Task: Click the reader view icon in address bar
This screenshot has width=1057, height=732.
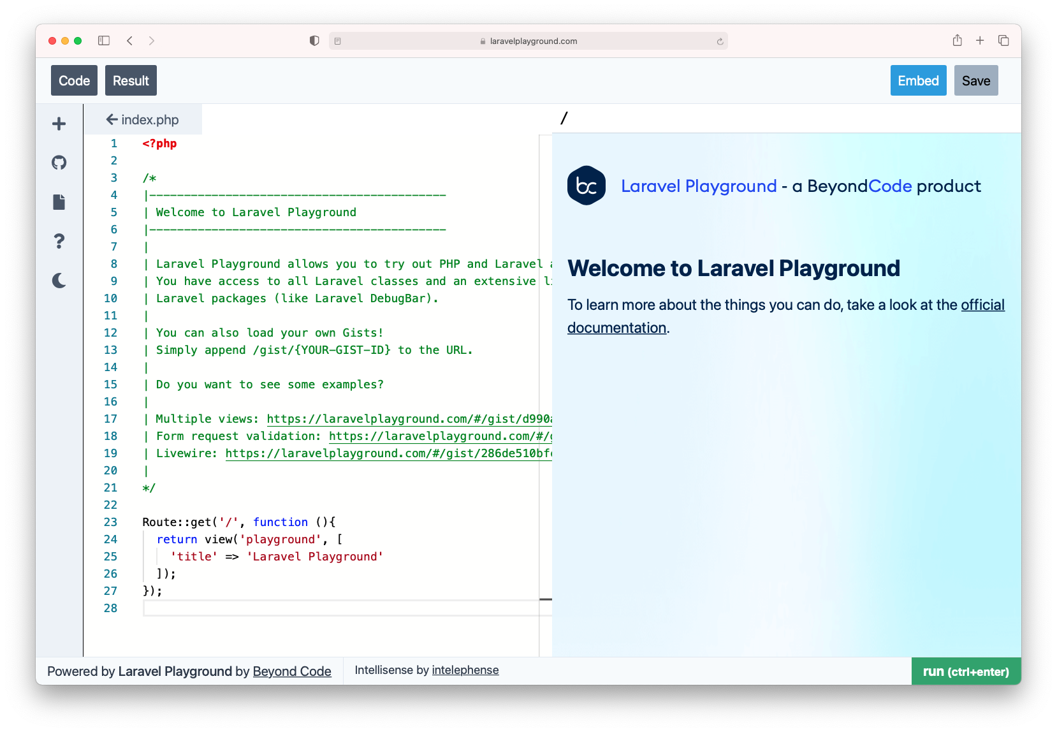Action: (338, 41)
